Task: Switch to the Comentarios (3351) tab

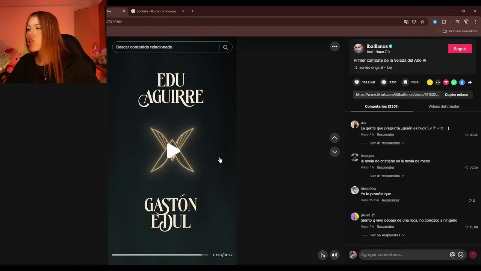Action: tap(381, 107)
